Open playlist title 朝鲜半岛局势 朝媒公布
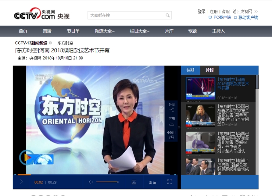 [233, 167]
